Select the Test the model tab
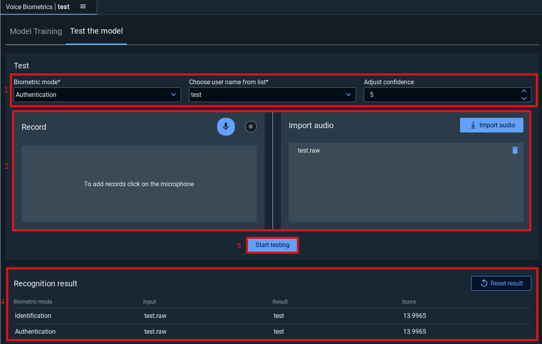 tap(96, 31)
